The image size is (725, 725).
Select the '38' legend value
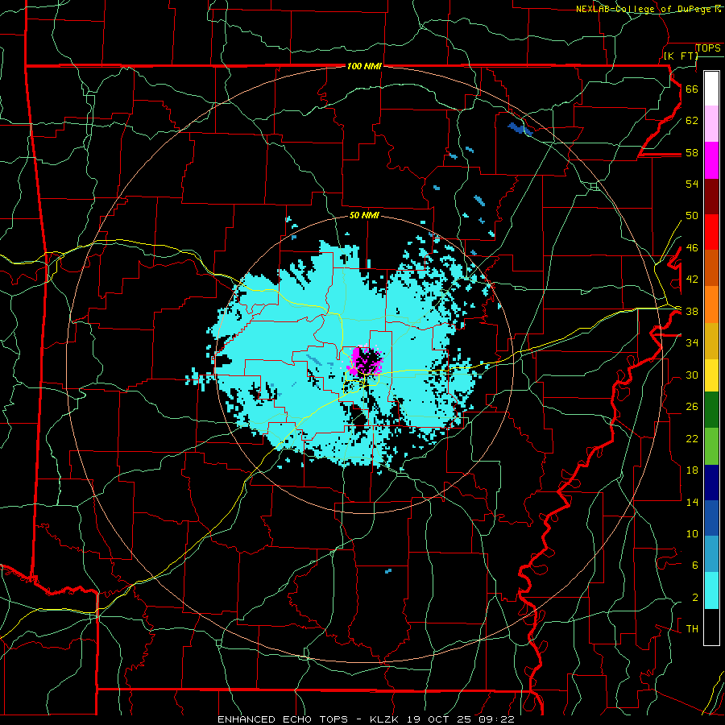pos(692,312)
